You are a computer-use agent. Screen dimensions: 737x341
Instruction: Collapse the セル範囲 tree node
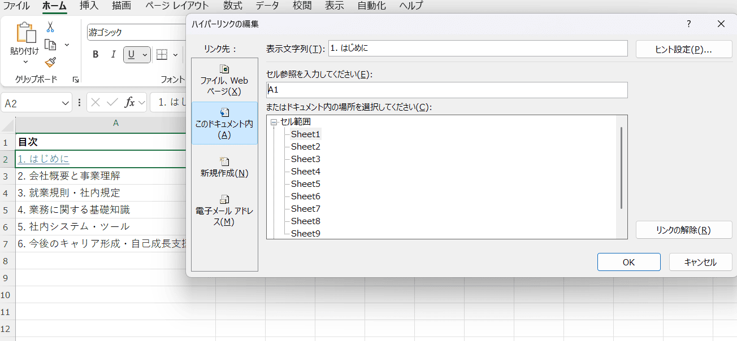[x=274, y=122]
